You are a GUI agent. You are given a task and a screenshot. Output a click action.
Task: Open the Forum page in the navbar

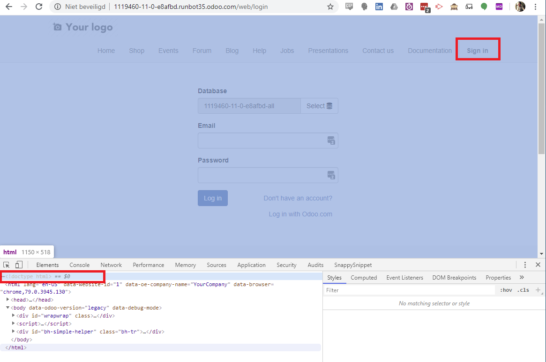point(202,51)
